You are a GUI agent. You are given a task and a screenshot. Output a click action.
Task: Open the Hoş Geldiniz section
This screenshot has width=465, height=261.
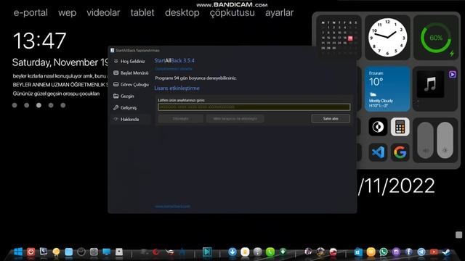129,61
